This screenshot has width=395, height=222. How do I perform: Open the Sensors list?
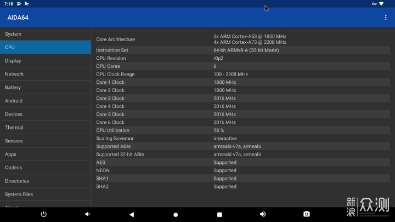pyautogui.click(x=45, y=141)
